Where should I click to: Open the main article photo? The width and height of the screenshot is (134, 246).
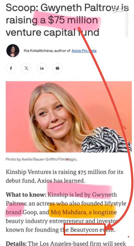[69, 117]
